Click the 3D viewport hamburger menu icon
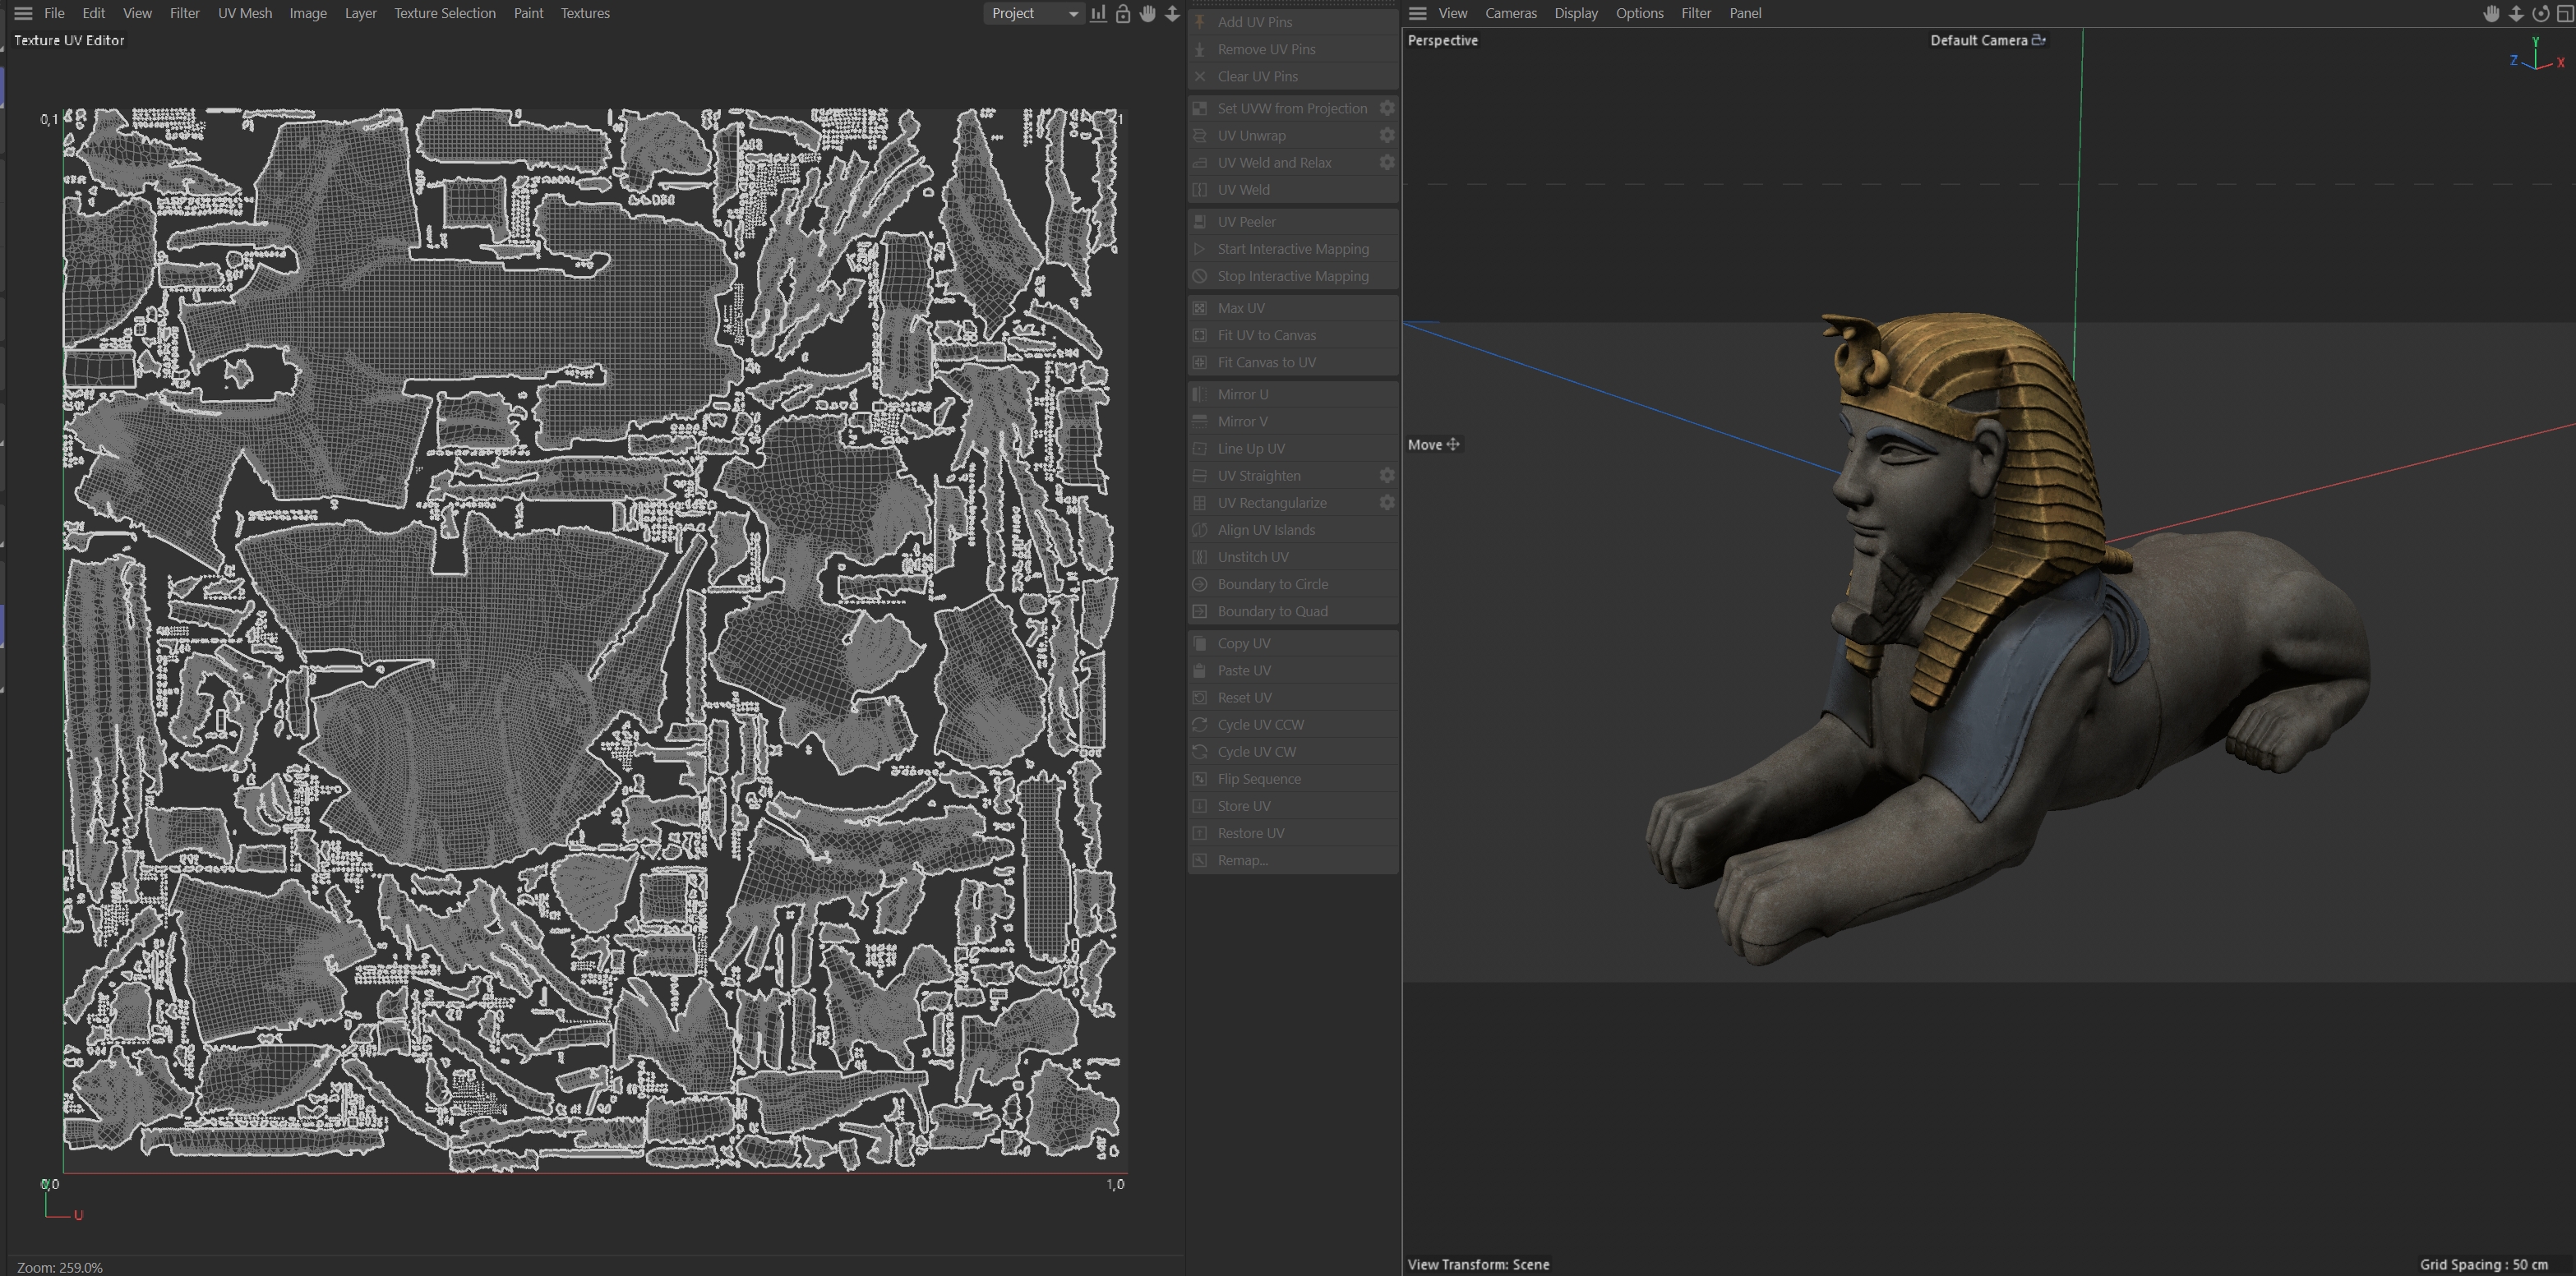2576x1276 pixels. tap(1417, 13)
